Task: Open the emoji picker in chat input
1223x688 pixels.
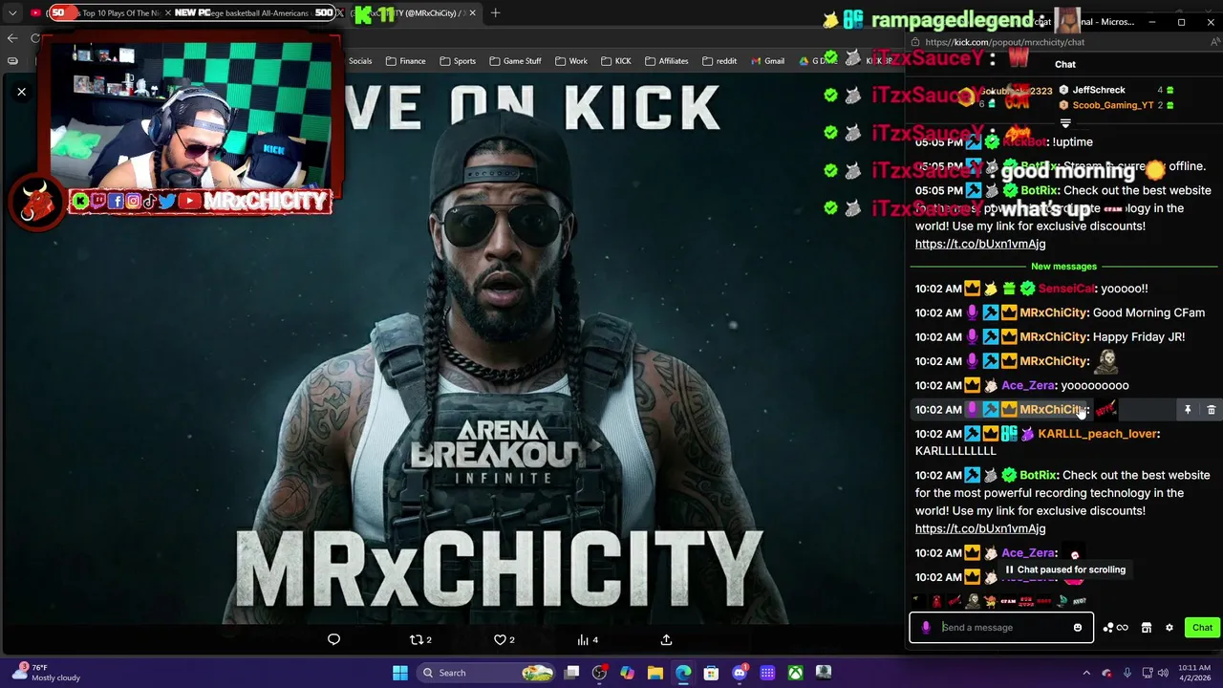Action: pos(1078,628)
